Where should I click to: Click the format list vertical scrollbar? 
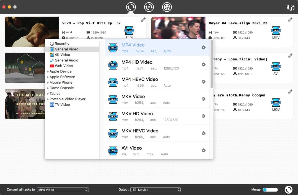tap(212, 64)
